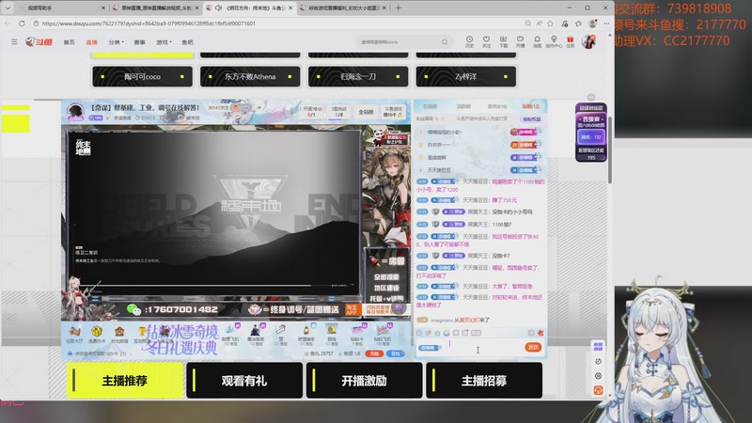Click the 时光旅馆 house icon in the gift bar
The width and height of the screenshot is (752, 423).
[119, 334]
